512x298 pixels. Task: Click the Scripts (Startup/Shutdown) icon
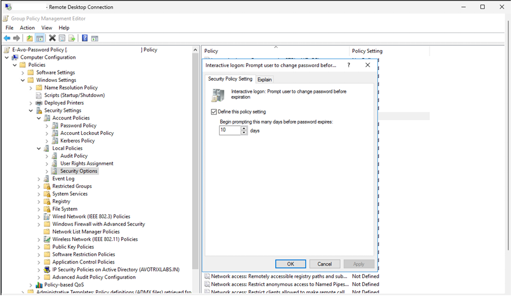click(39, 95)
